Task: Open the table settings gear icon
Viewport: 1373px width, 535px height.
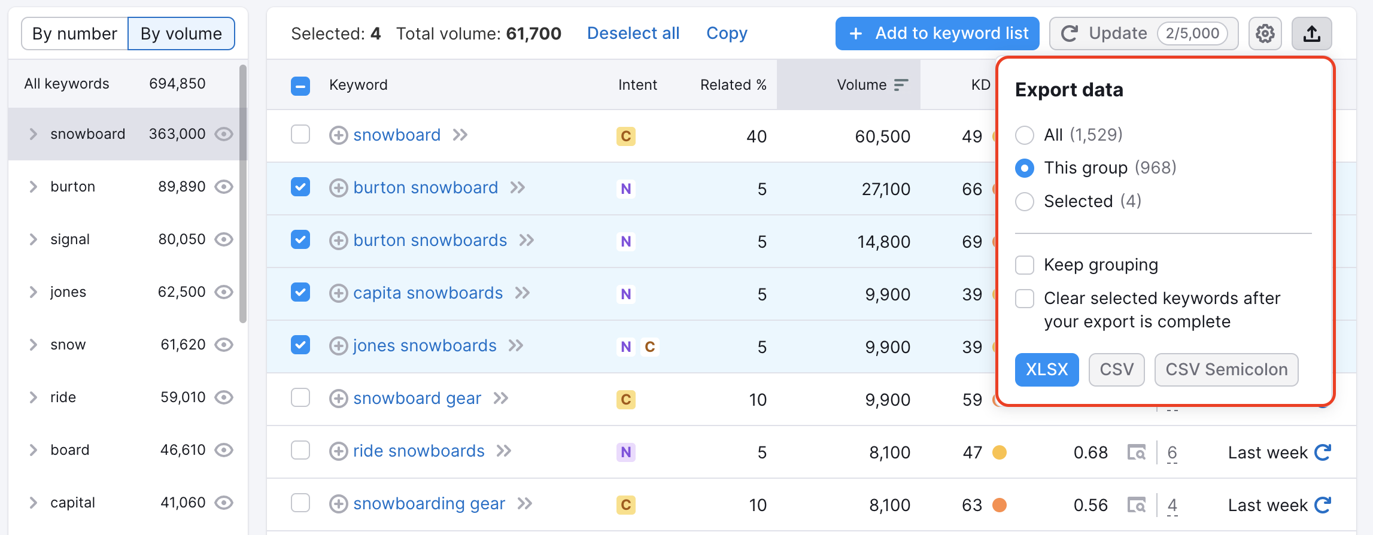Action: (1265, 34)
